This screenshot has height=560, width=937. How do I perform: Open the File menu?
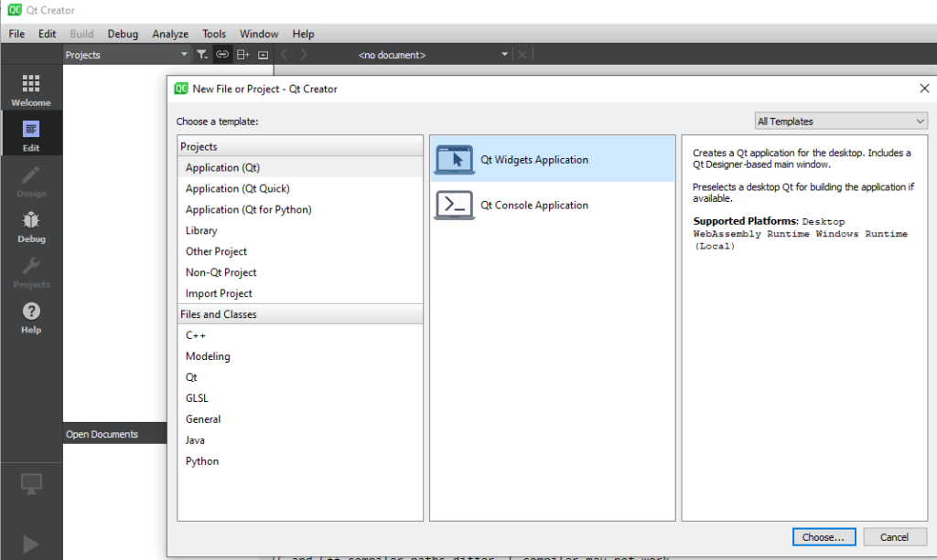click(x=16, y=34)
